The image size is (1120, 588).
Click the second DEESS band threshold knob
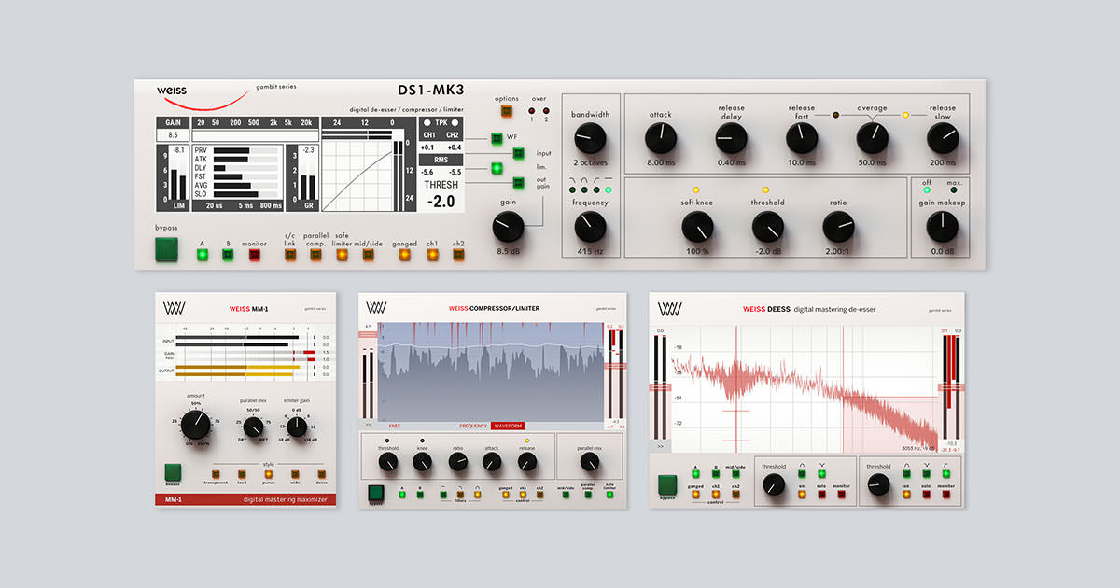pos(878,483)
